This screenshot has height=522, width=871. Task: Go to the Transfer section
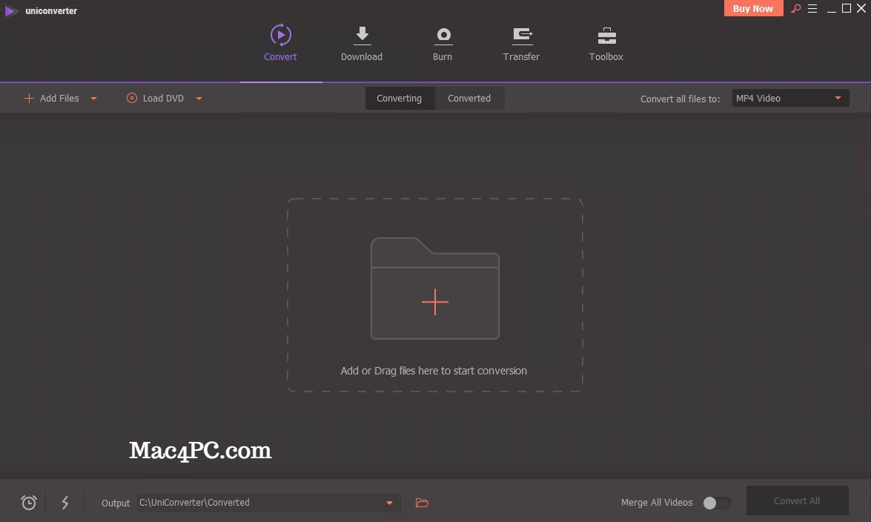click(x=521, y=43)
